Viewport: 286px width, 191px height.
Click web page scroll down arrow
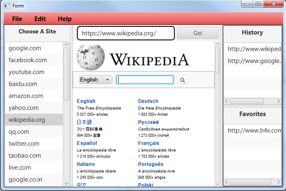tap(217, 184)
